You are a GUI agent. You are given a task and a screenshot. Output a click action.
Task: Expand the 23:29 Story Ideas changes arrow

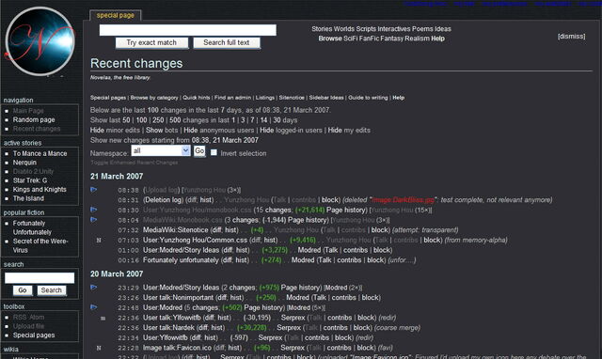[x=94, y=287]
